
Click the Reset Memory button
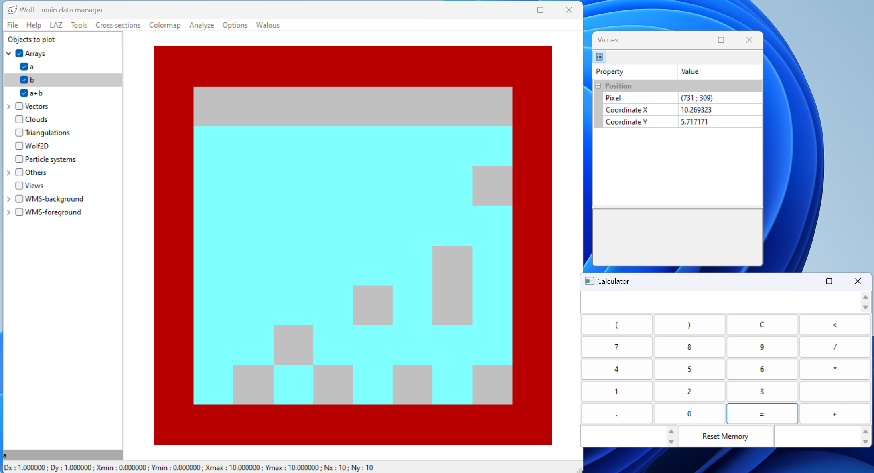pyautogui.click(x=725, y=436)
